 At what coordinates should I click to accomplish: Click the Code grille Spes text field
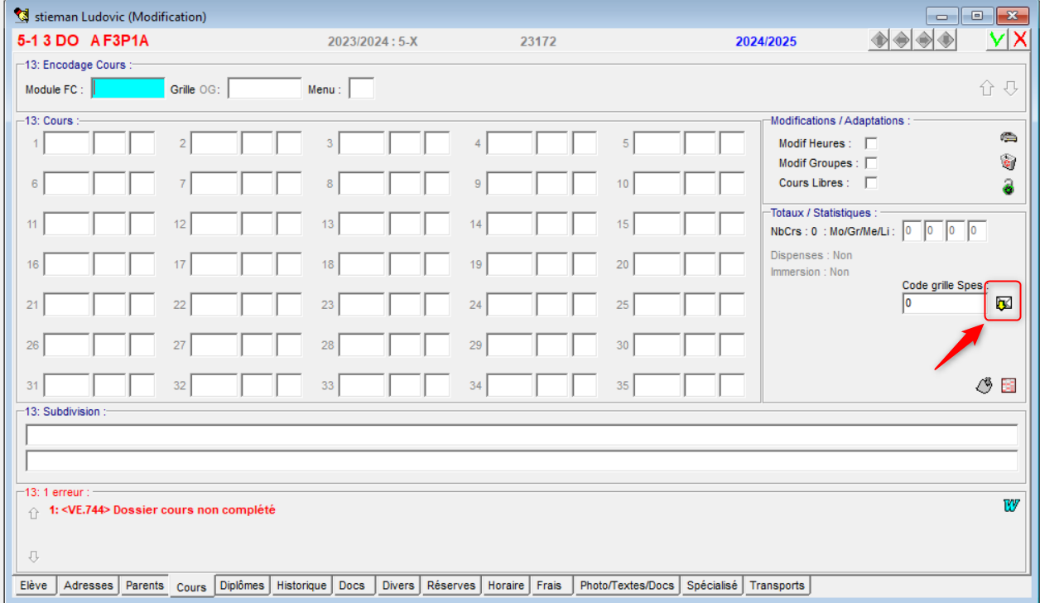click(x=942, y=304)
